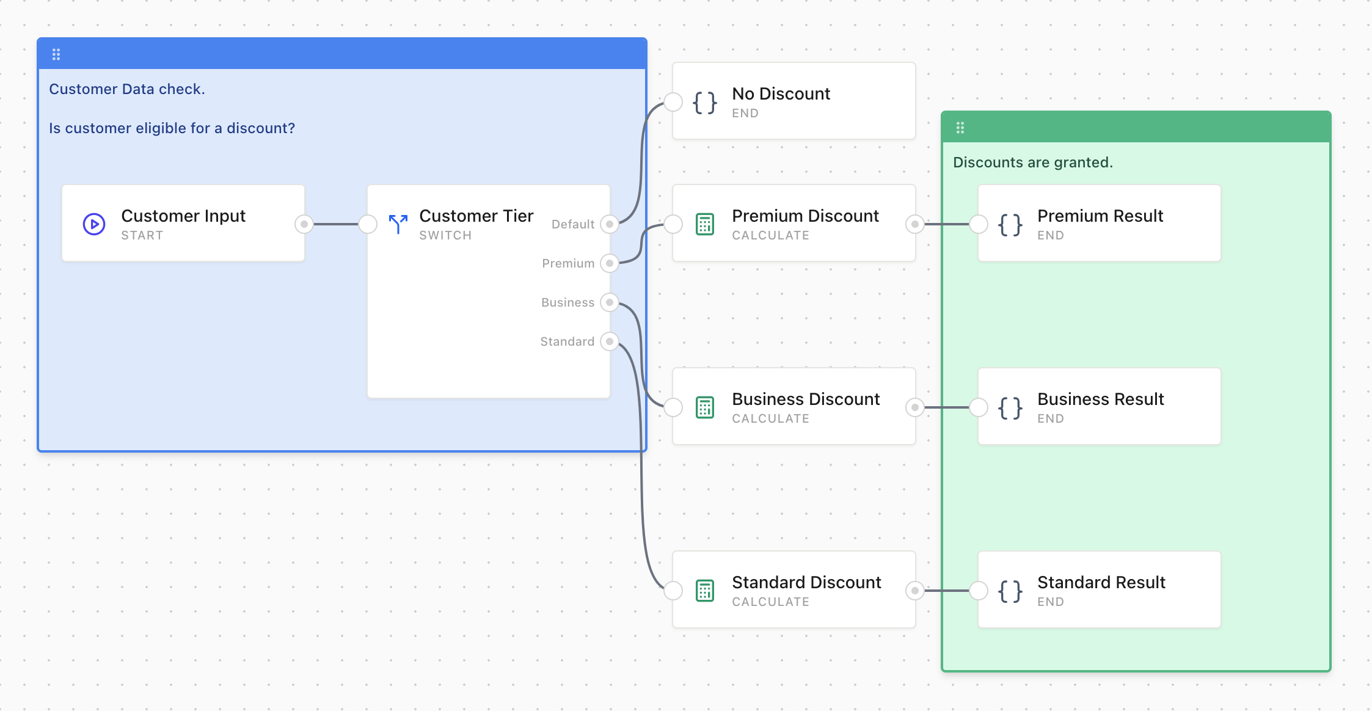This screenshot has width=1372, height=711.
Task: Select the play icon on Customer Input node
Action: tap(93, 224)
